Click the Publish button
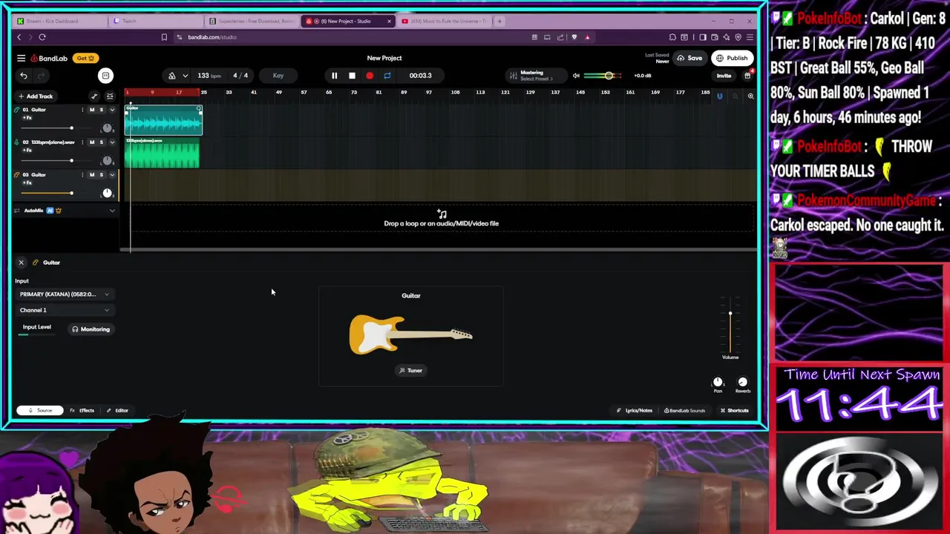This screenshot has width=950, height=534. [732, 58]
